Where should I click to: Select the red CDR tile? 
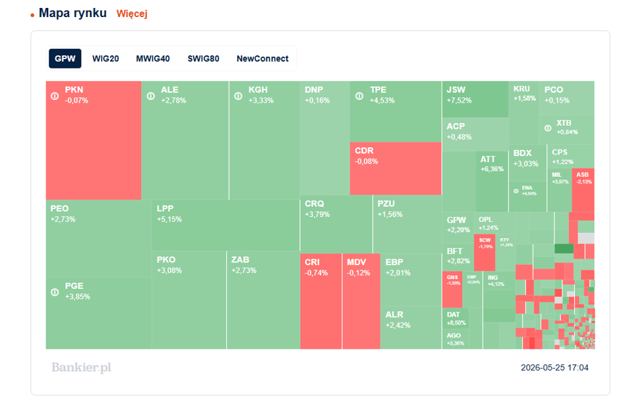(396, 168)
